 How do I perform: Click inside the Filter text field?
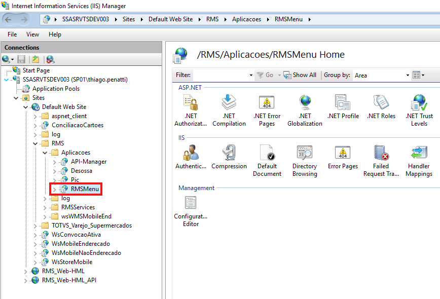click(221, 75)
